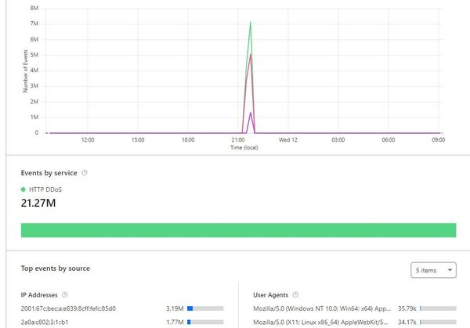
Task: Click the HTTP DDoS green legend dot
Action: point(23,189)
